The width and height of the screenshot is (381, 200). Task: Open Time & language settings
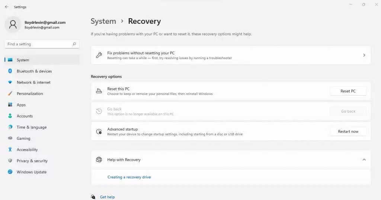point(42,127)
